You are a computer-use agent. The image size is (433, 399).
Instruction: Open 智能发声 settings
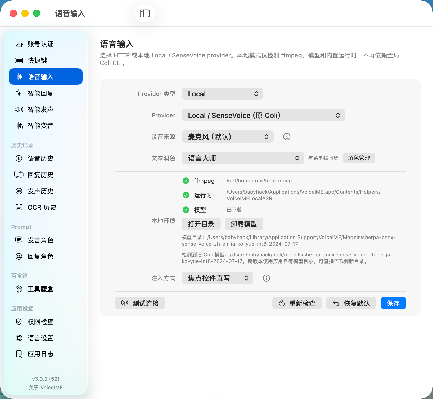(46, 109)
